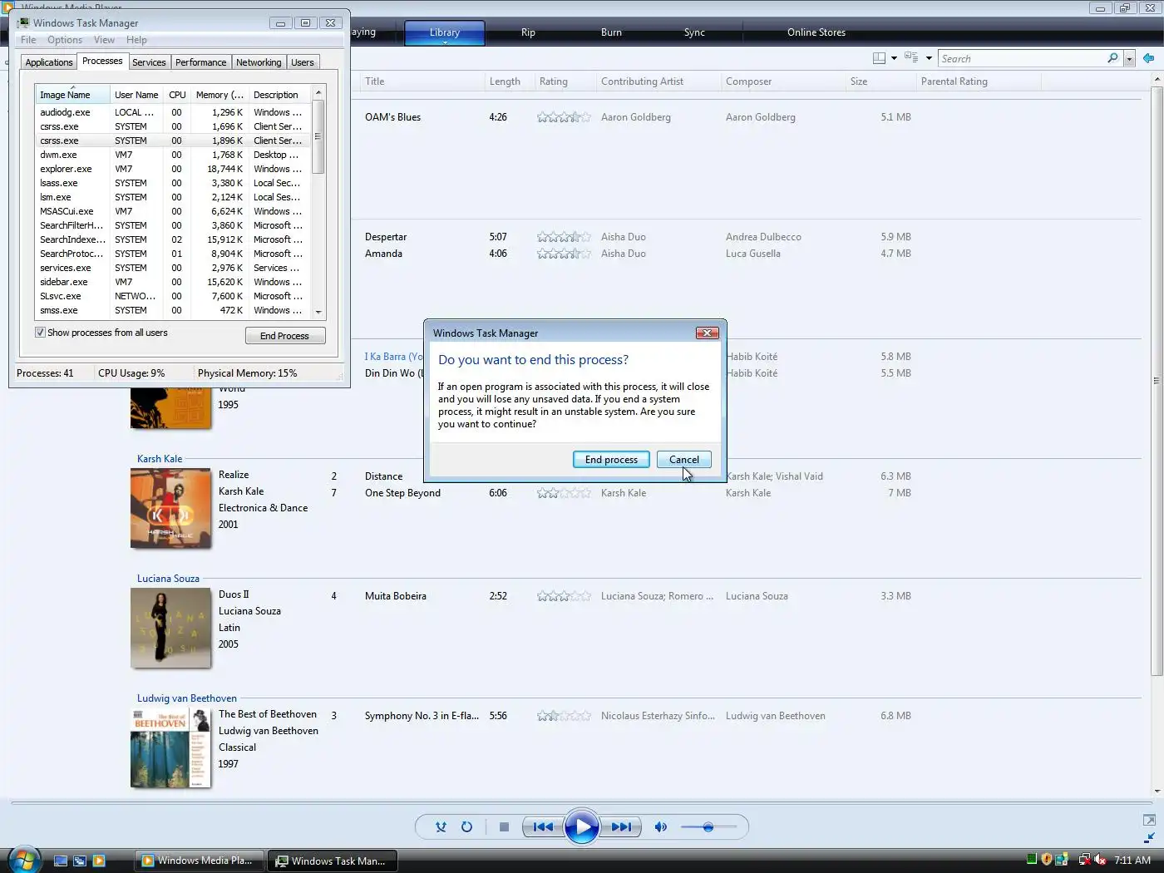Open the Online Stores tab

[x=816, y=32]
